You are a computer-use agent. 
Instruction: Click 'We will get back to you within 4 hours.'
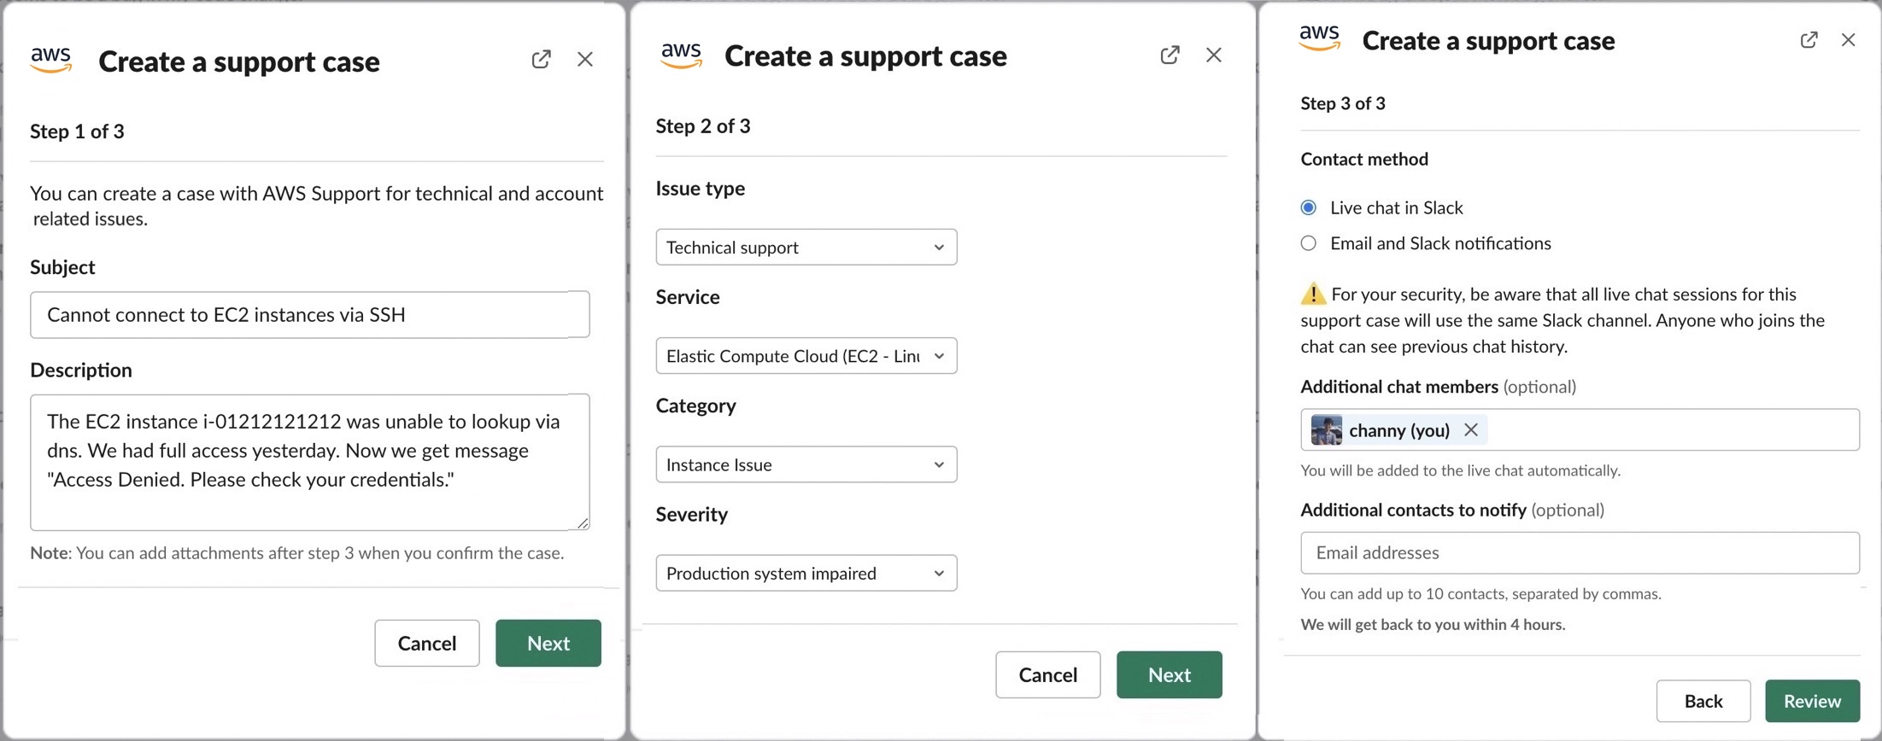click(1433, 624)
